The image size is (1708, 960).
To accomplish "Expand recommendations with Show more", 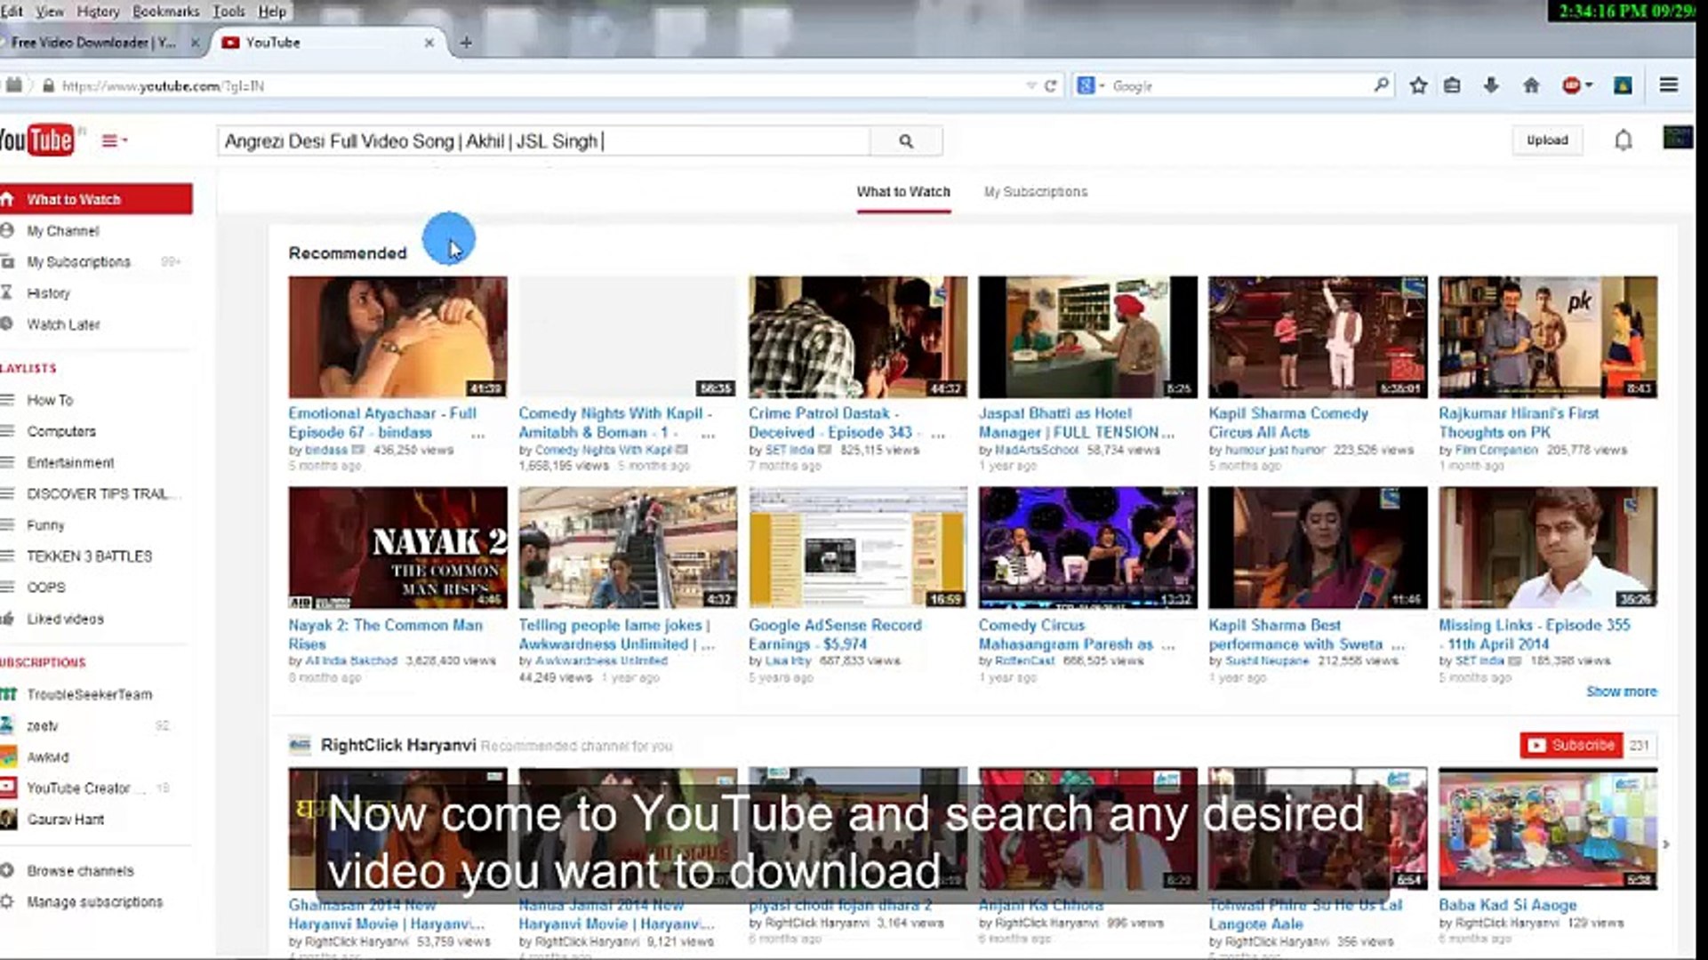I will point(1622,691).
